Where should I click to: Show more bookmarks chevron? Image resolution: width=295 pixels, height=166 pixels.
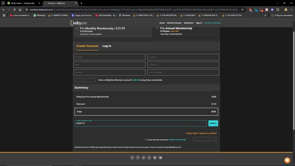click(x=265, y=15)
